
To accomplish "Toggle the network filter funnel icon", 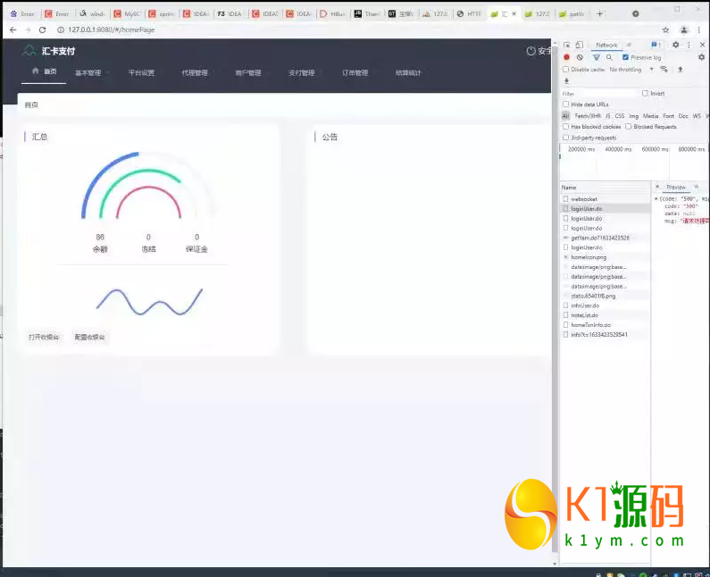I will click(596, 57).
